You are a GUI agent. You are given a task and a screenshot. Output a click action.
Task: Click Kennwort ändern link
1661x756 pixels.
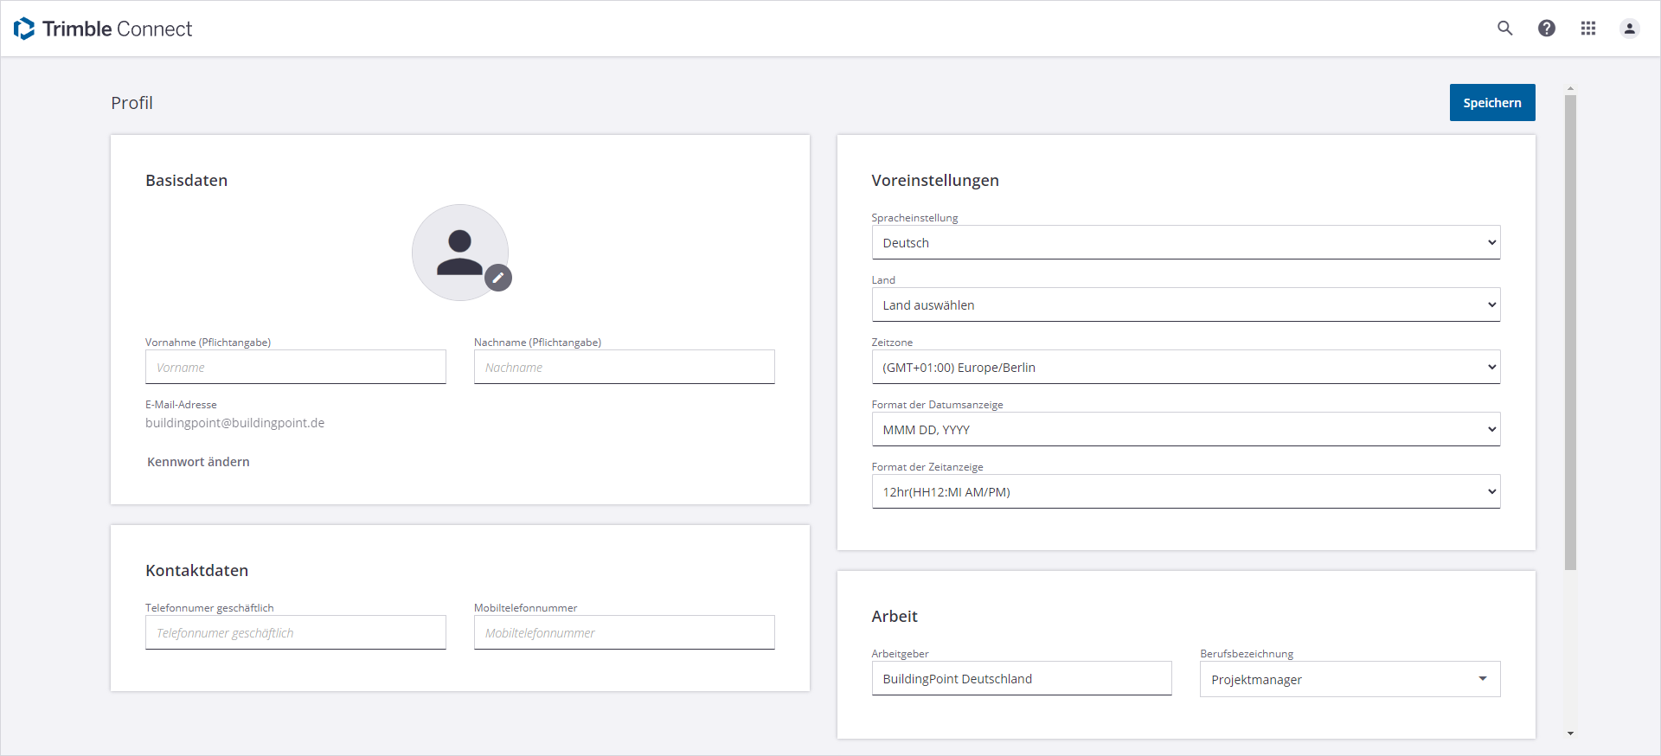(198, 462)
